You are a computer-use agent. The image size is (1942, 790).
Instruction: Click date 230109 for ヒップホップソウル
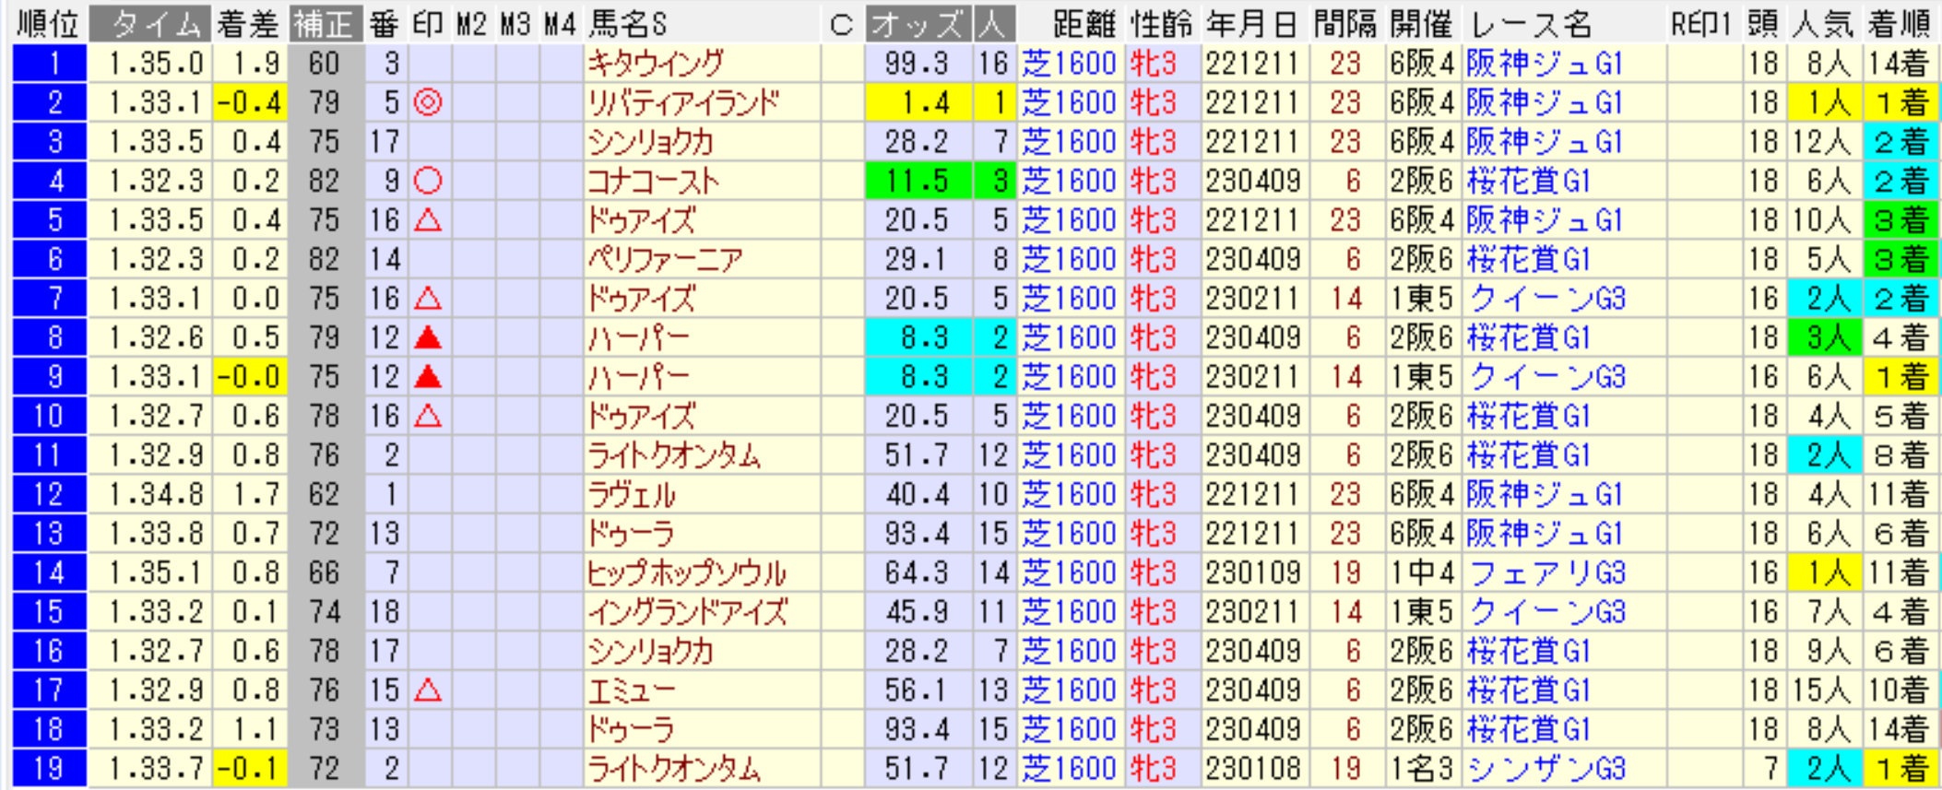coord(1252,572)
